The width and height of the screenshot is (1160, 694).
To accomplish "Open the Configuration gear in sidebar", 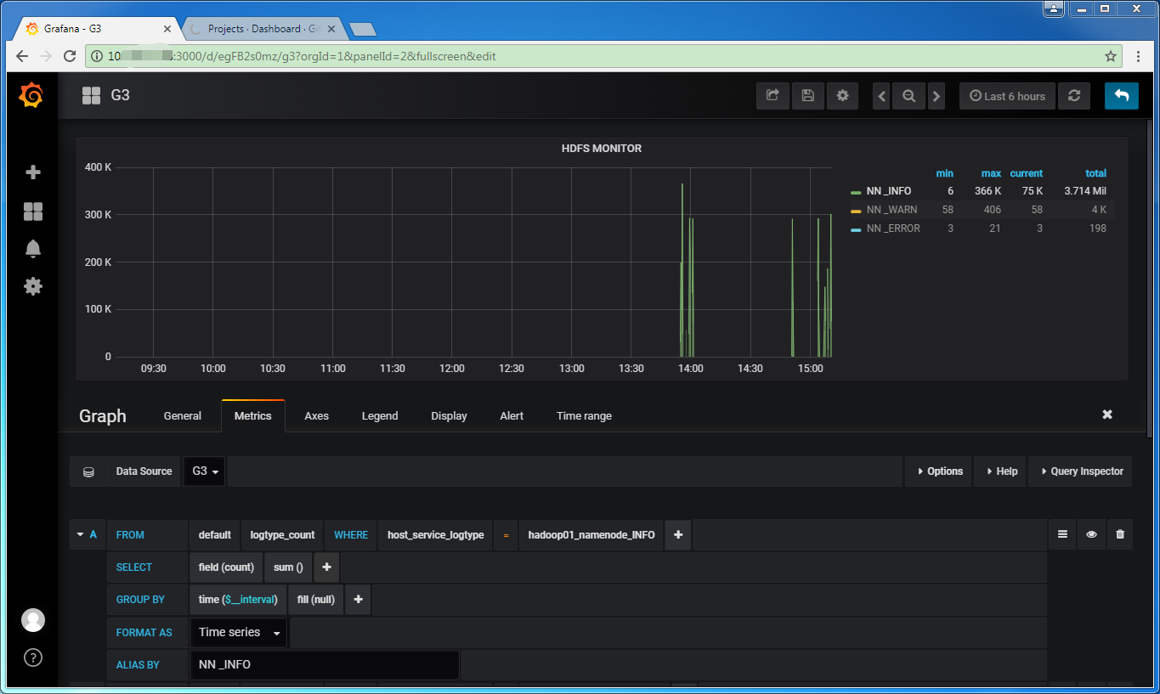I will point(33,286).
